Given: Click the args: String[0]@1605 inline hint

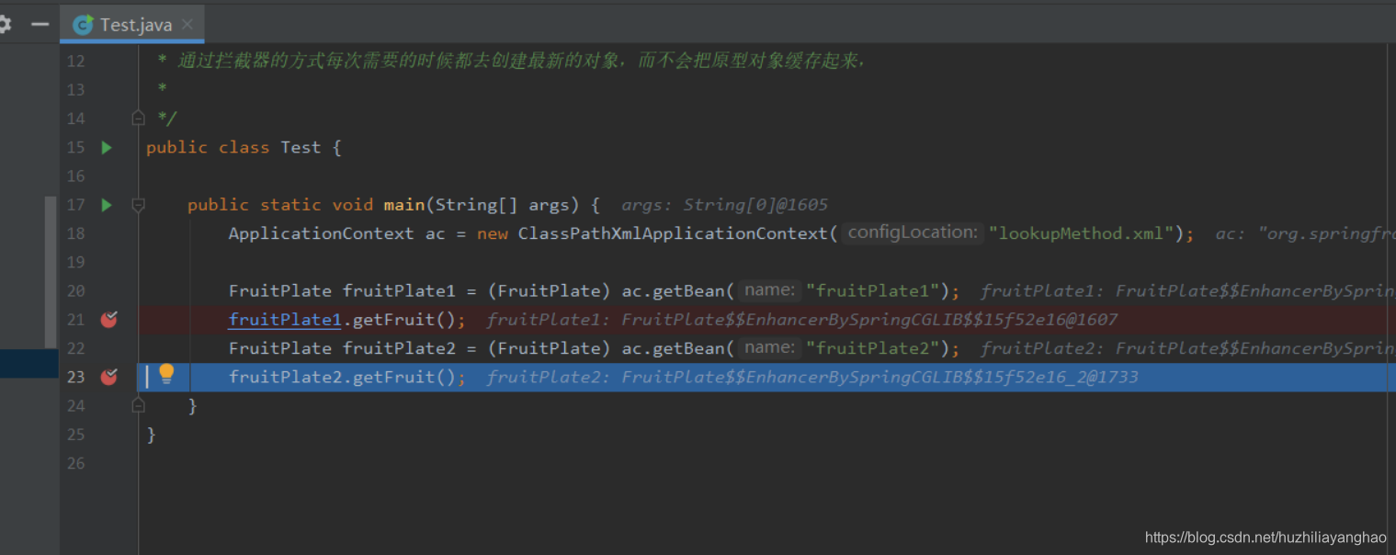Looking at the screenshot, I should [x=724, y=205].
